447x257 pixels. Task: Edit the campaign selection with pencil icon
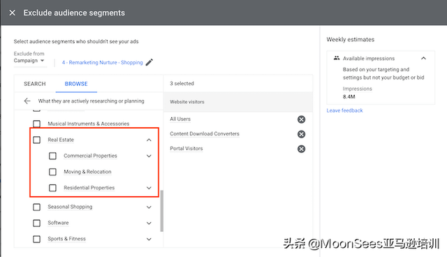[149, 62]
